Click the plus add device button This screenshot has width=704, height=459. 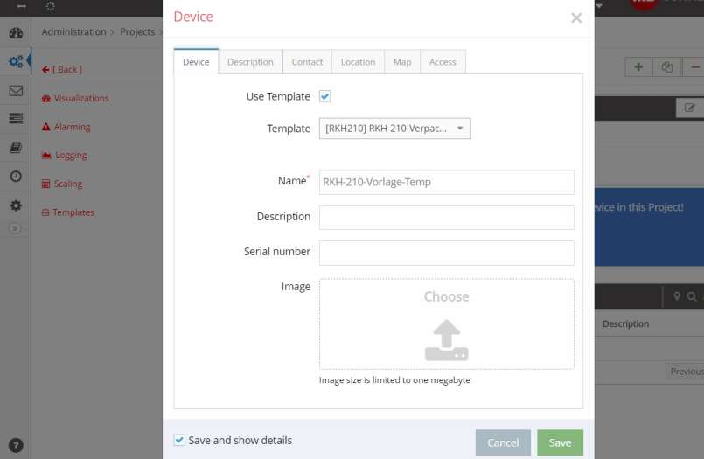638,67
